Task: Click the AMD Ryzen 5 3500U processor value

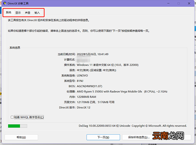Action: coord(122,92)
